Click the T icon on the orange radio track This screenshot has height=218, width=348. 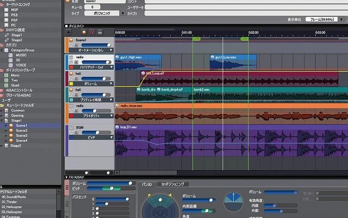coord(71,106)
